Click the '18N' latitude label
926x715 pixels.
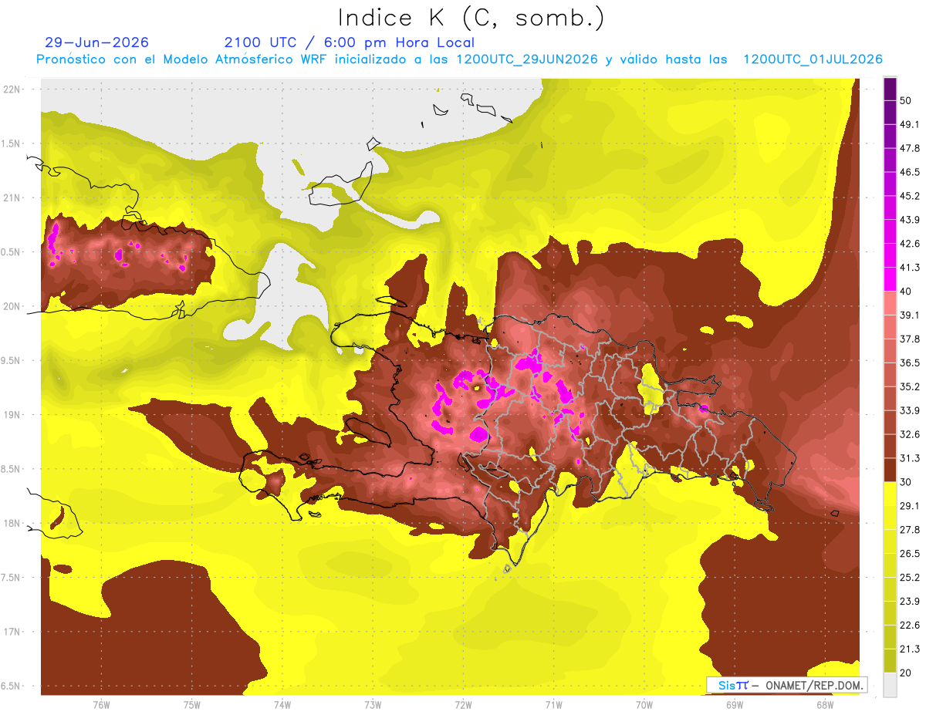click(x=12, y=524)
